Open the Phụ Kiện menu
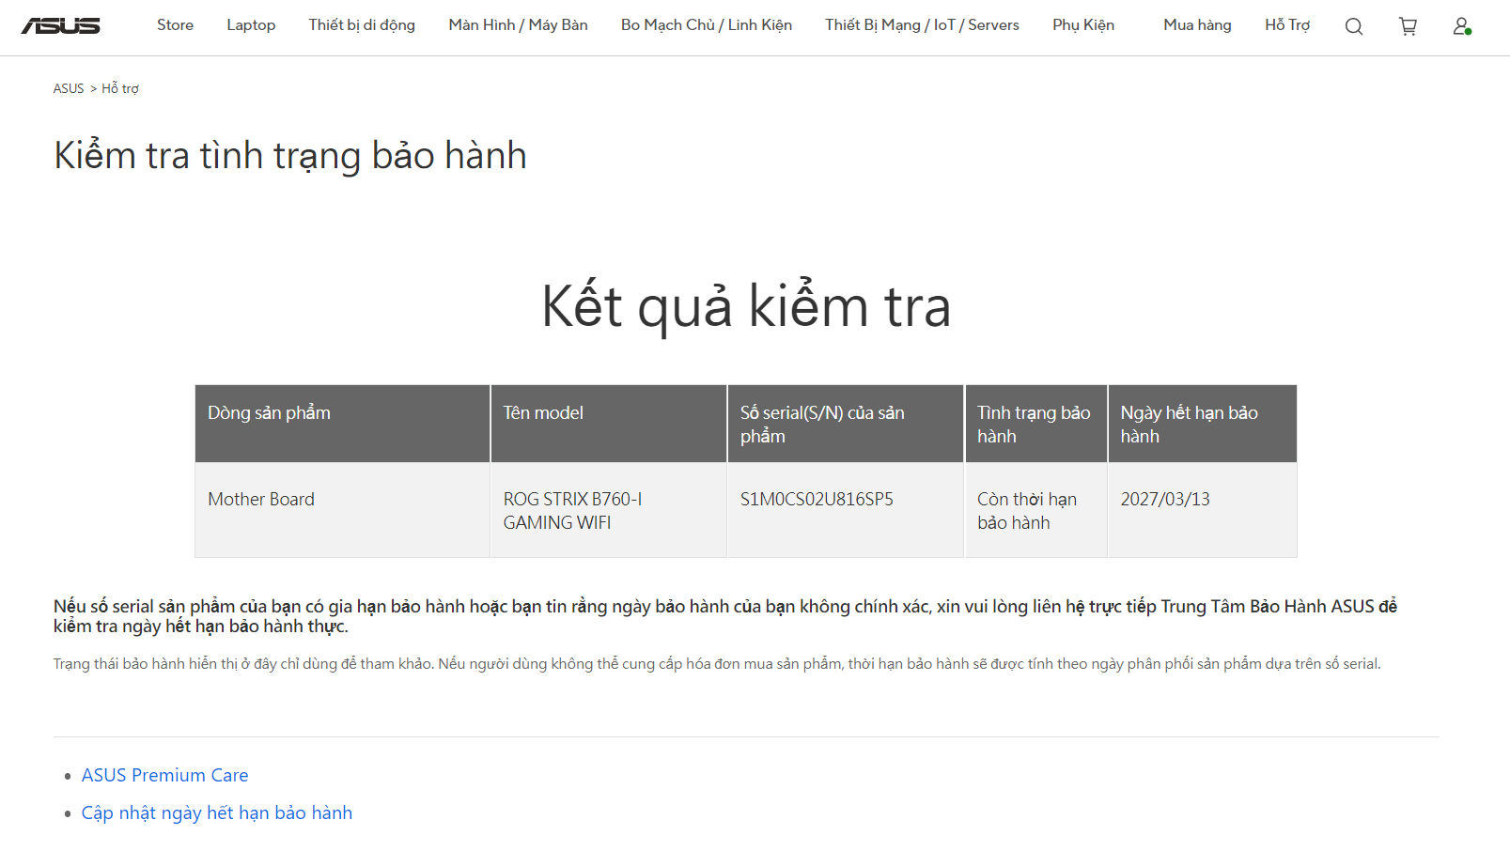Screen dimensions: 1510x851 tap(1083, 25)
